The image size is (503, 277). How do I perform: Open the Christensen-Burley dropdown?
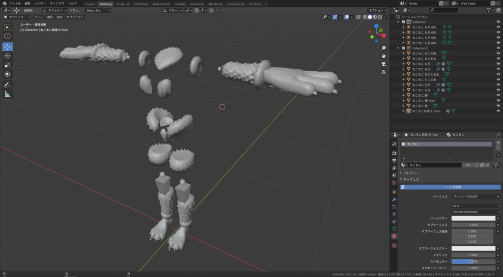coord(476,212)
